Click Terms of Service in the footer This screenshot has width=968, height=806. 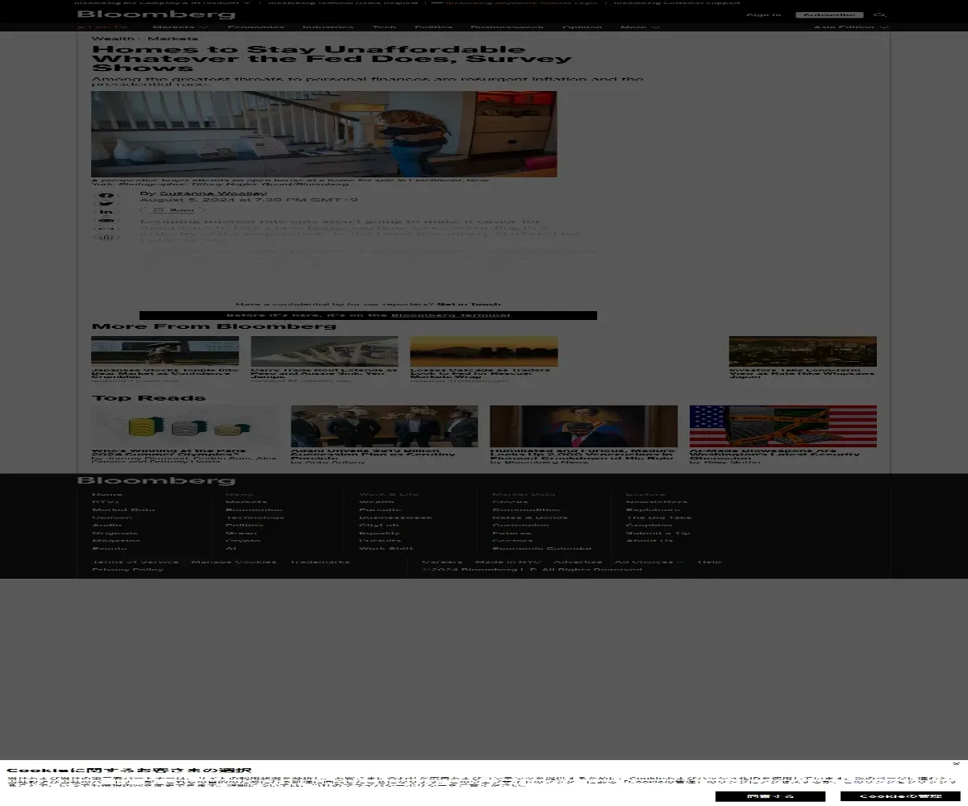(136, 562)
